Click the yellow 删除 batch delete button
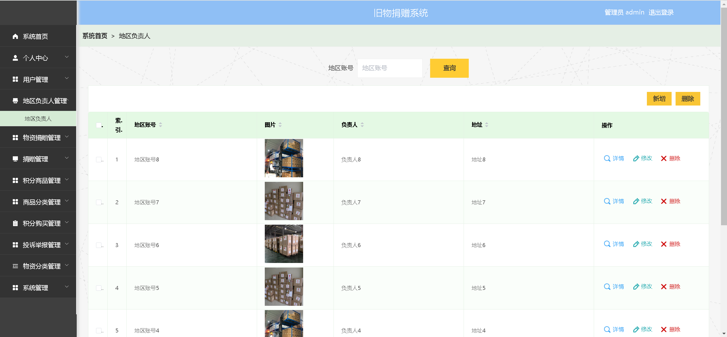This screenshot has height=337, width=727. pos(688,99)
